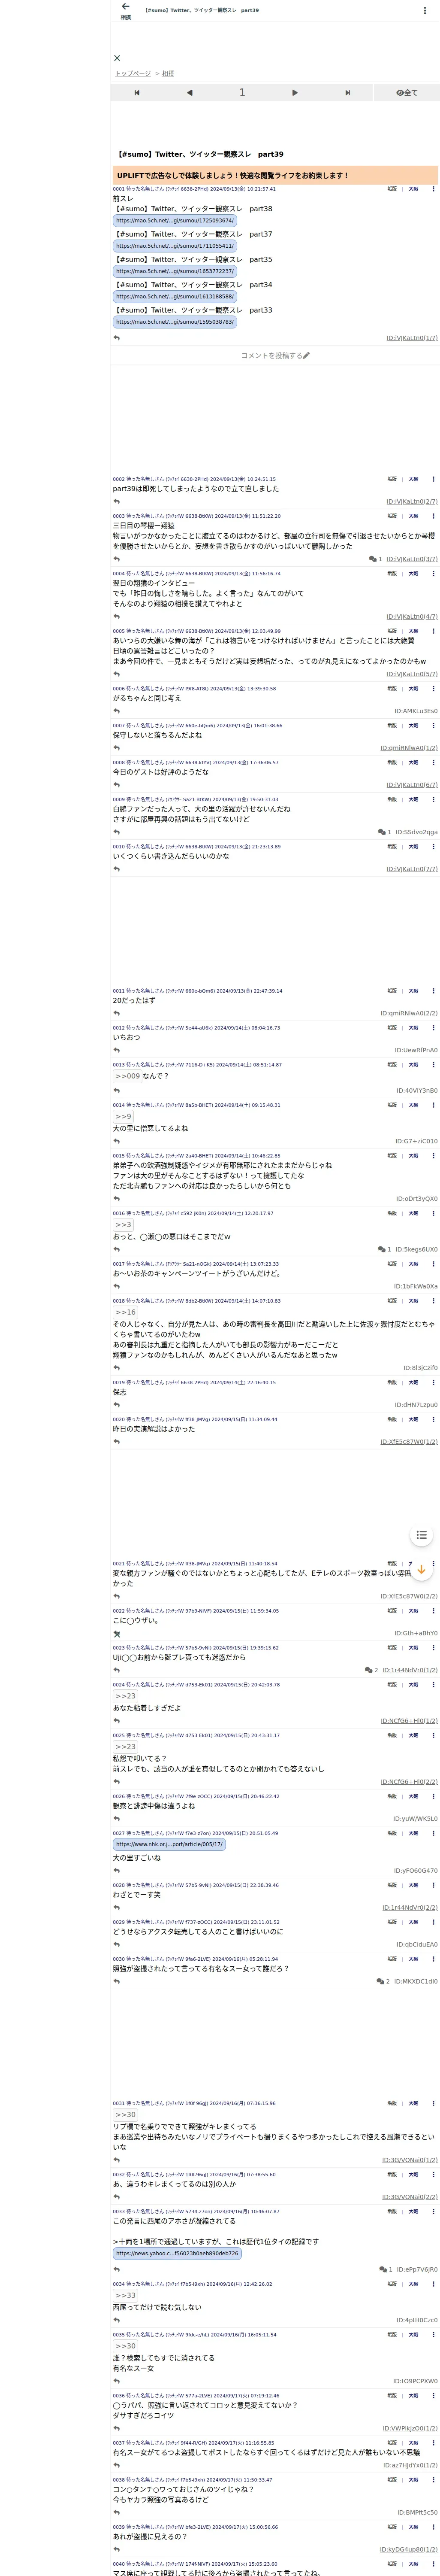Dismiss the ad with the X icon

click(x=117, y=58)
